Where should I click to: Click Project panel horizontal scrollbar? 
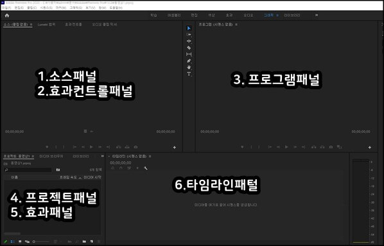[12, 234]
